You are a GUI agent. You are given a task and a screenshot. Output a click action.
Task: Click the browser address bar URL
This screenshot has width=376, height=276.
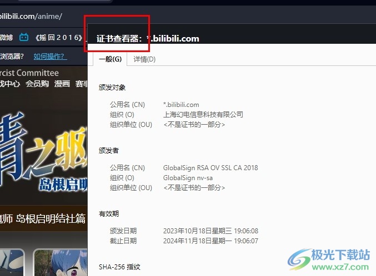point(31,16)
